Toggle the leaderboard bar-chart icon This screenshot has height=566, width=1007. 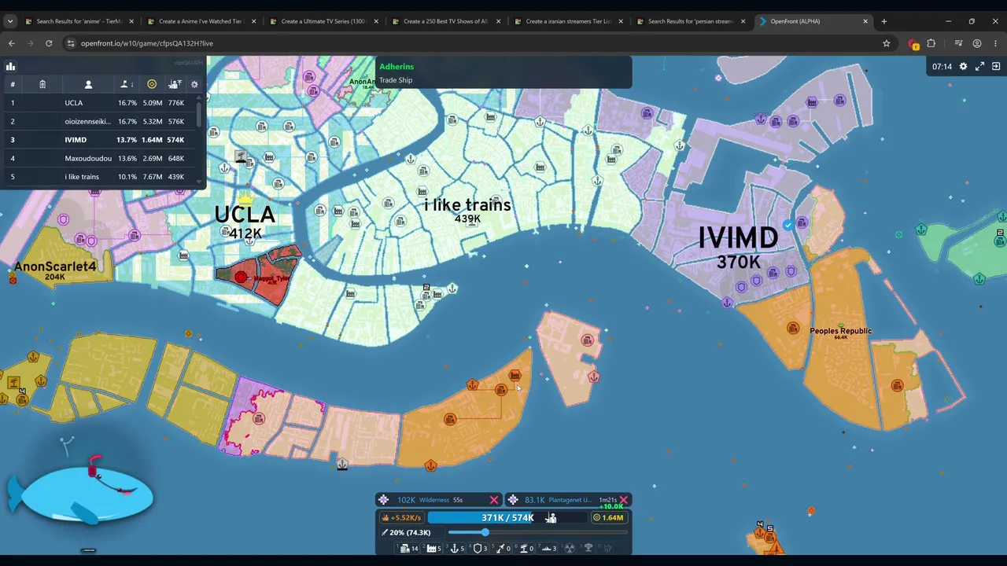[x=11, y=67]
